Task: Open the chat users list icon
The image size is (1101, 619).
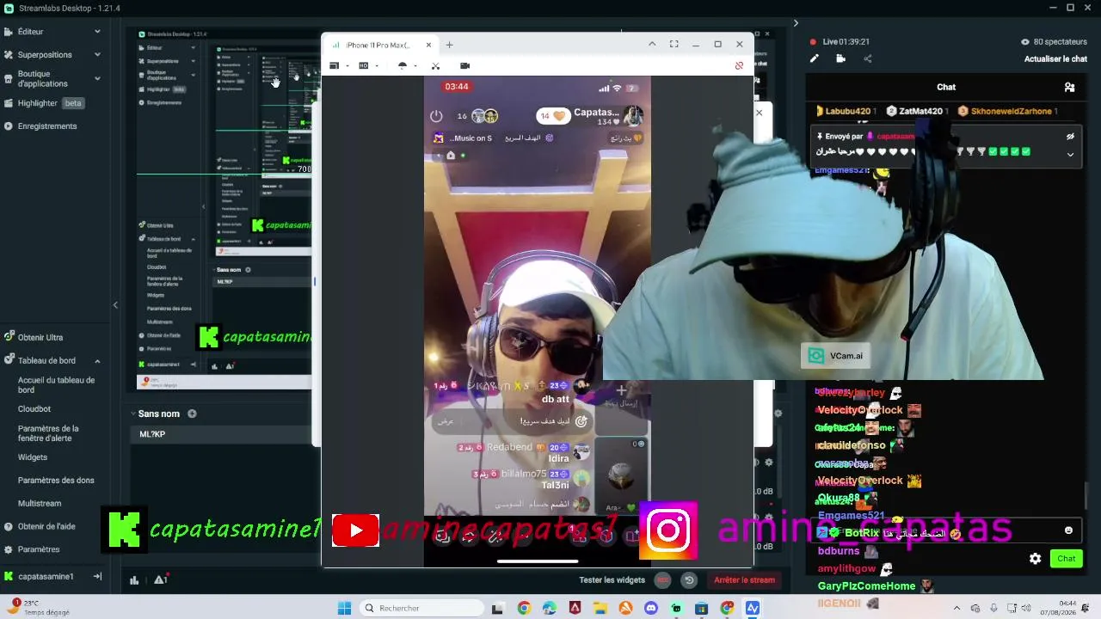Action: tap(1069, 87)
